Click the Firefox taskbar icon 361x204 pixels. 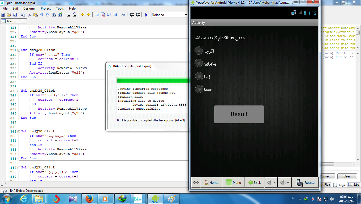(89, 199)
